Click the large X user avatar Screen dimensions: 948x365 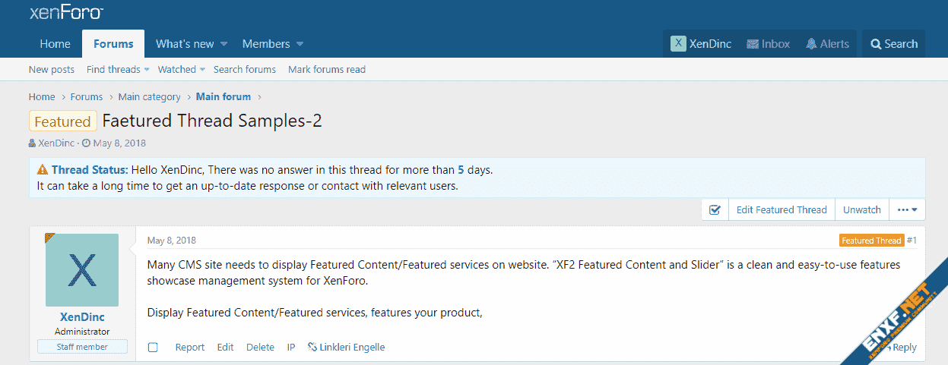(x=82, y=269)
